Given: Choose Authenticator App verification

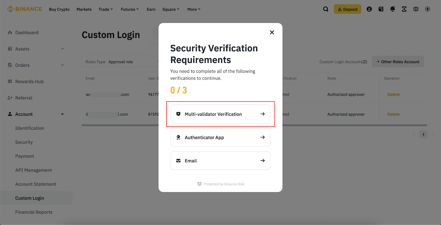Looking at the screenshot, I should [x=220, y=137].
